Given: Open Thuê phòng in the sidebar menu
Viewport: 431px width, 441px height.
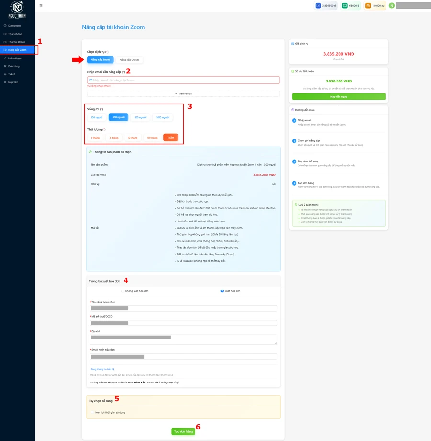Looking at the screenshot, I should click(x=15, y=34).
